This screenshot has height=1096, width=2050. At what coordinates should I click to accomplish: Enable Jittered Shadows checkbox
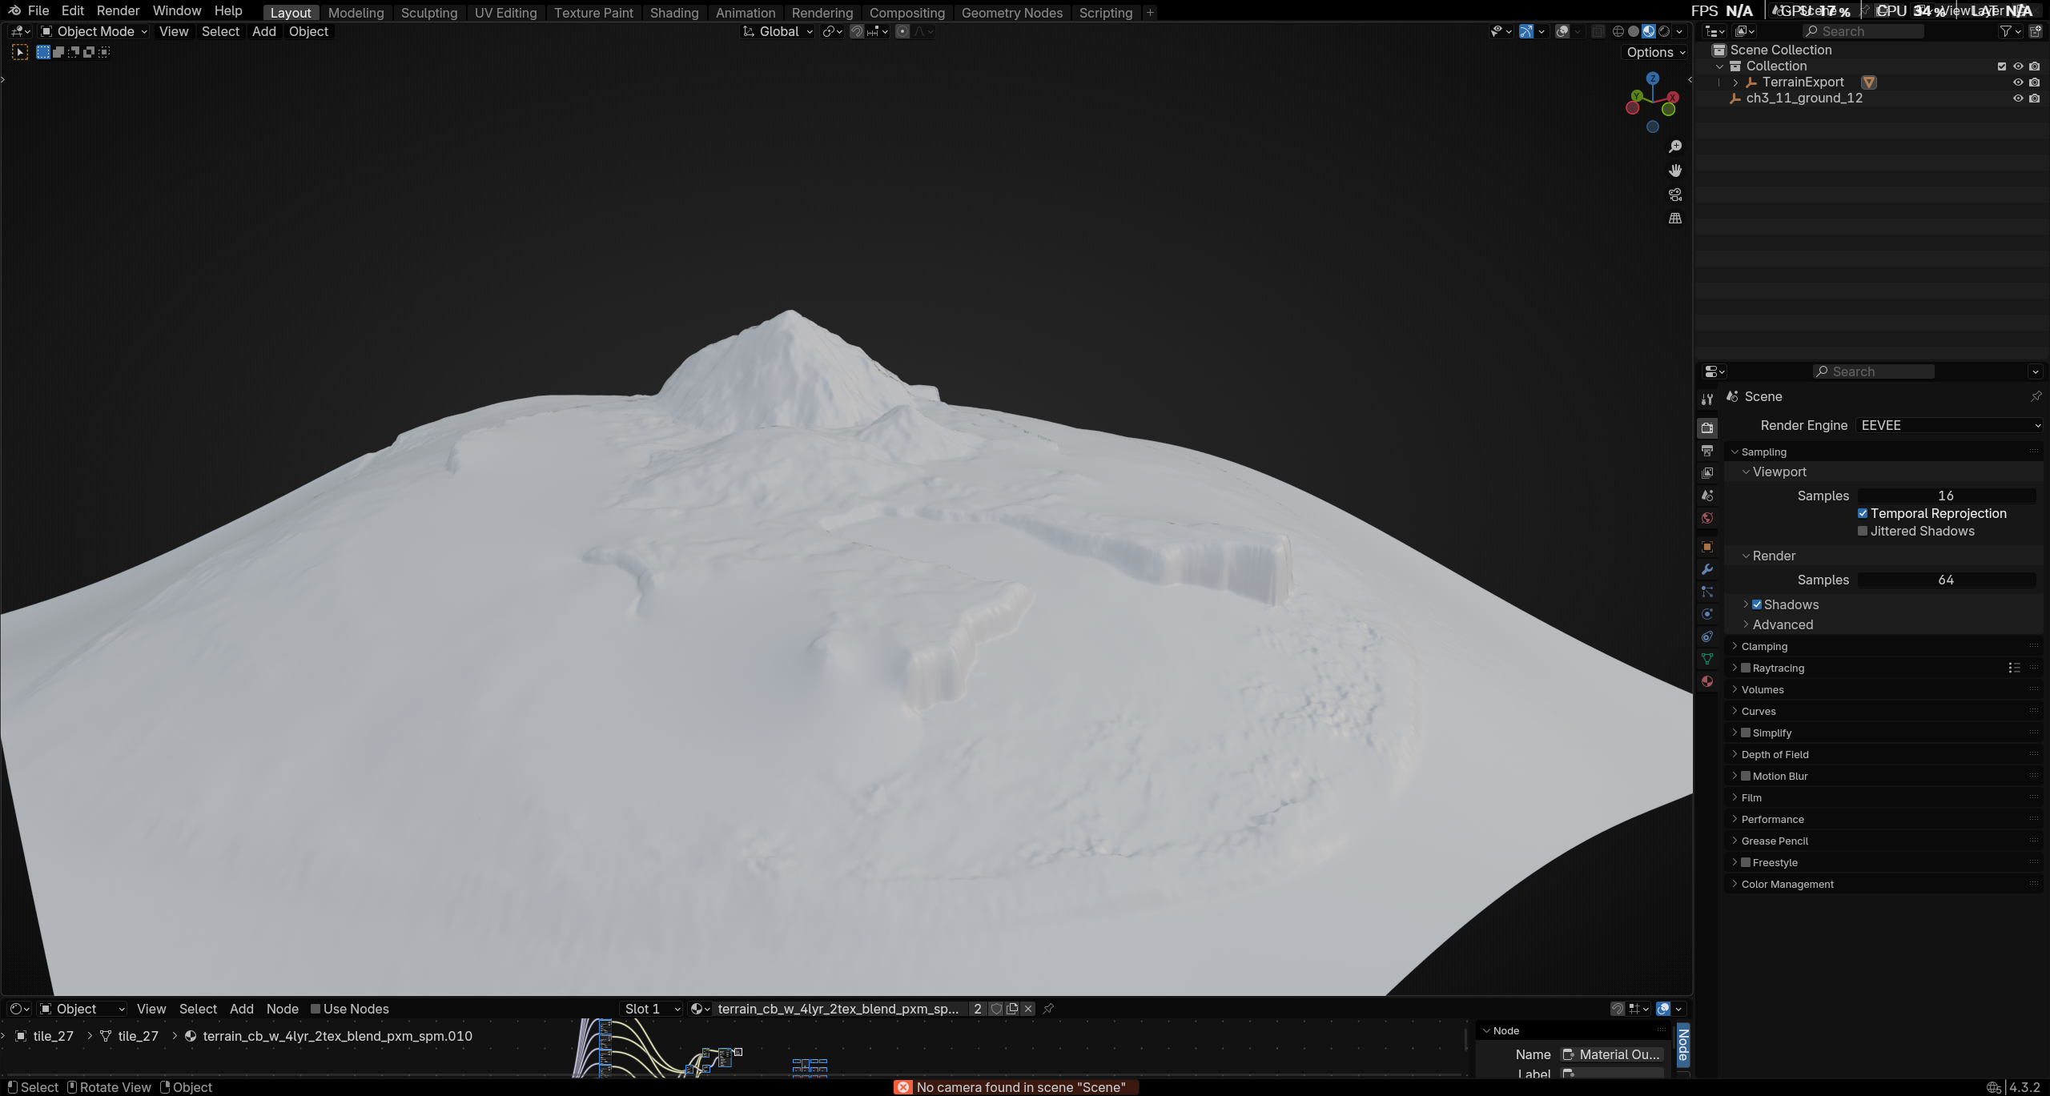pyautogui.click(x=1863, y=532)
